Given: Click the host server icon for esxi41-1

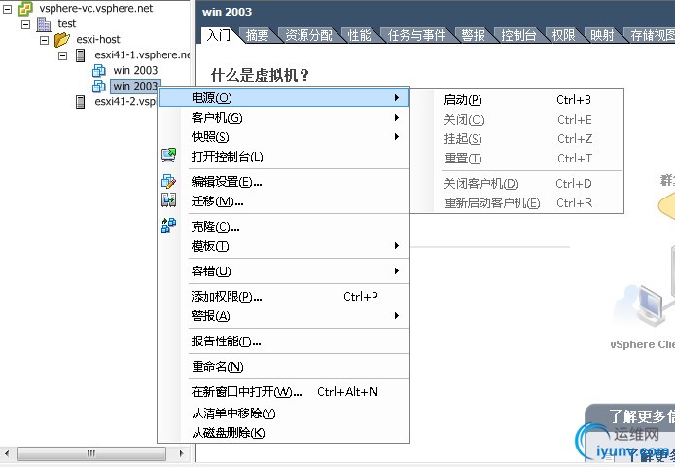Looking at the screenshot, I should (x=80, y=55).
